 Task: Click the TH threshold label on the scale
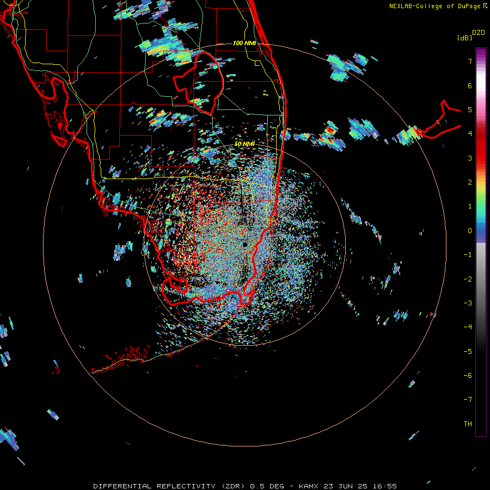[468, 424]
